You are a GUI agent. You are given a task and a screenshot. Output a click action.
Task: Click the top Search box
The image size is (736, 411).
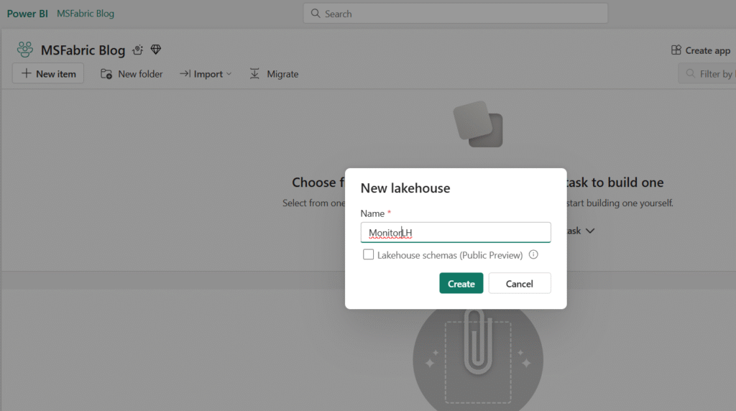point(455,14)
